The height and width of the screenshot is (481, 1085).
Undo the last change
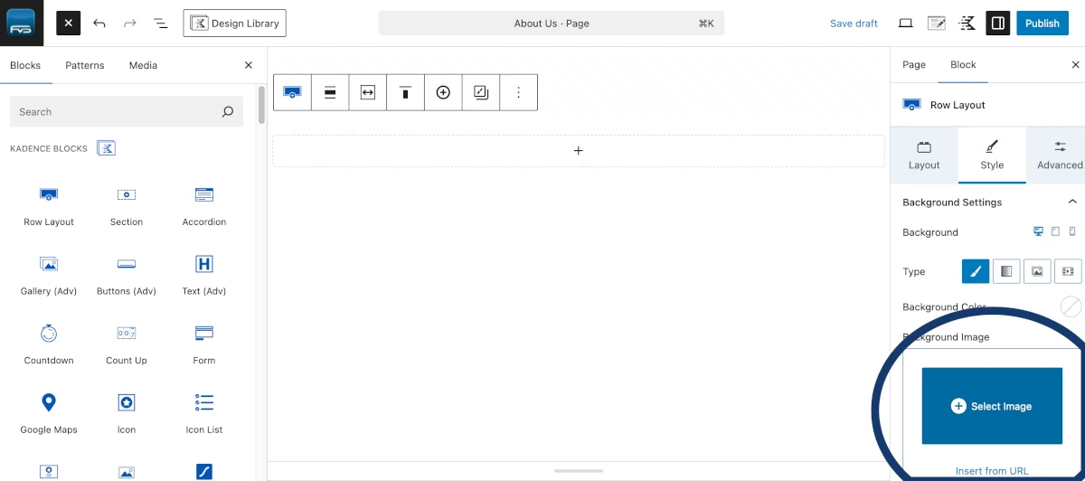(x=99, y=24)
